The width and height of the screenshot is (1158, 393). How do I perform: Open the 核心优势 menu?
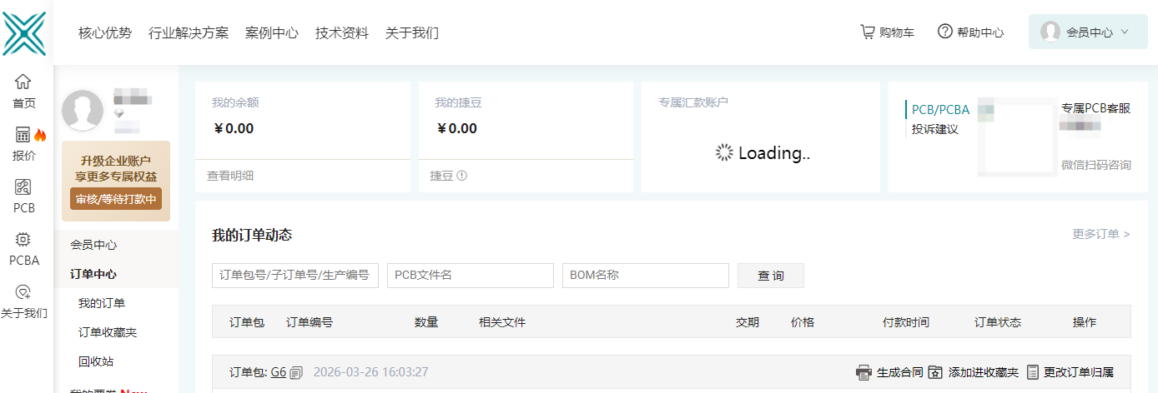[105, 33]
